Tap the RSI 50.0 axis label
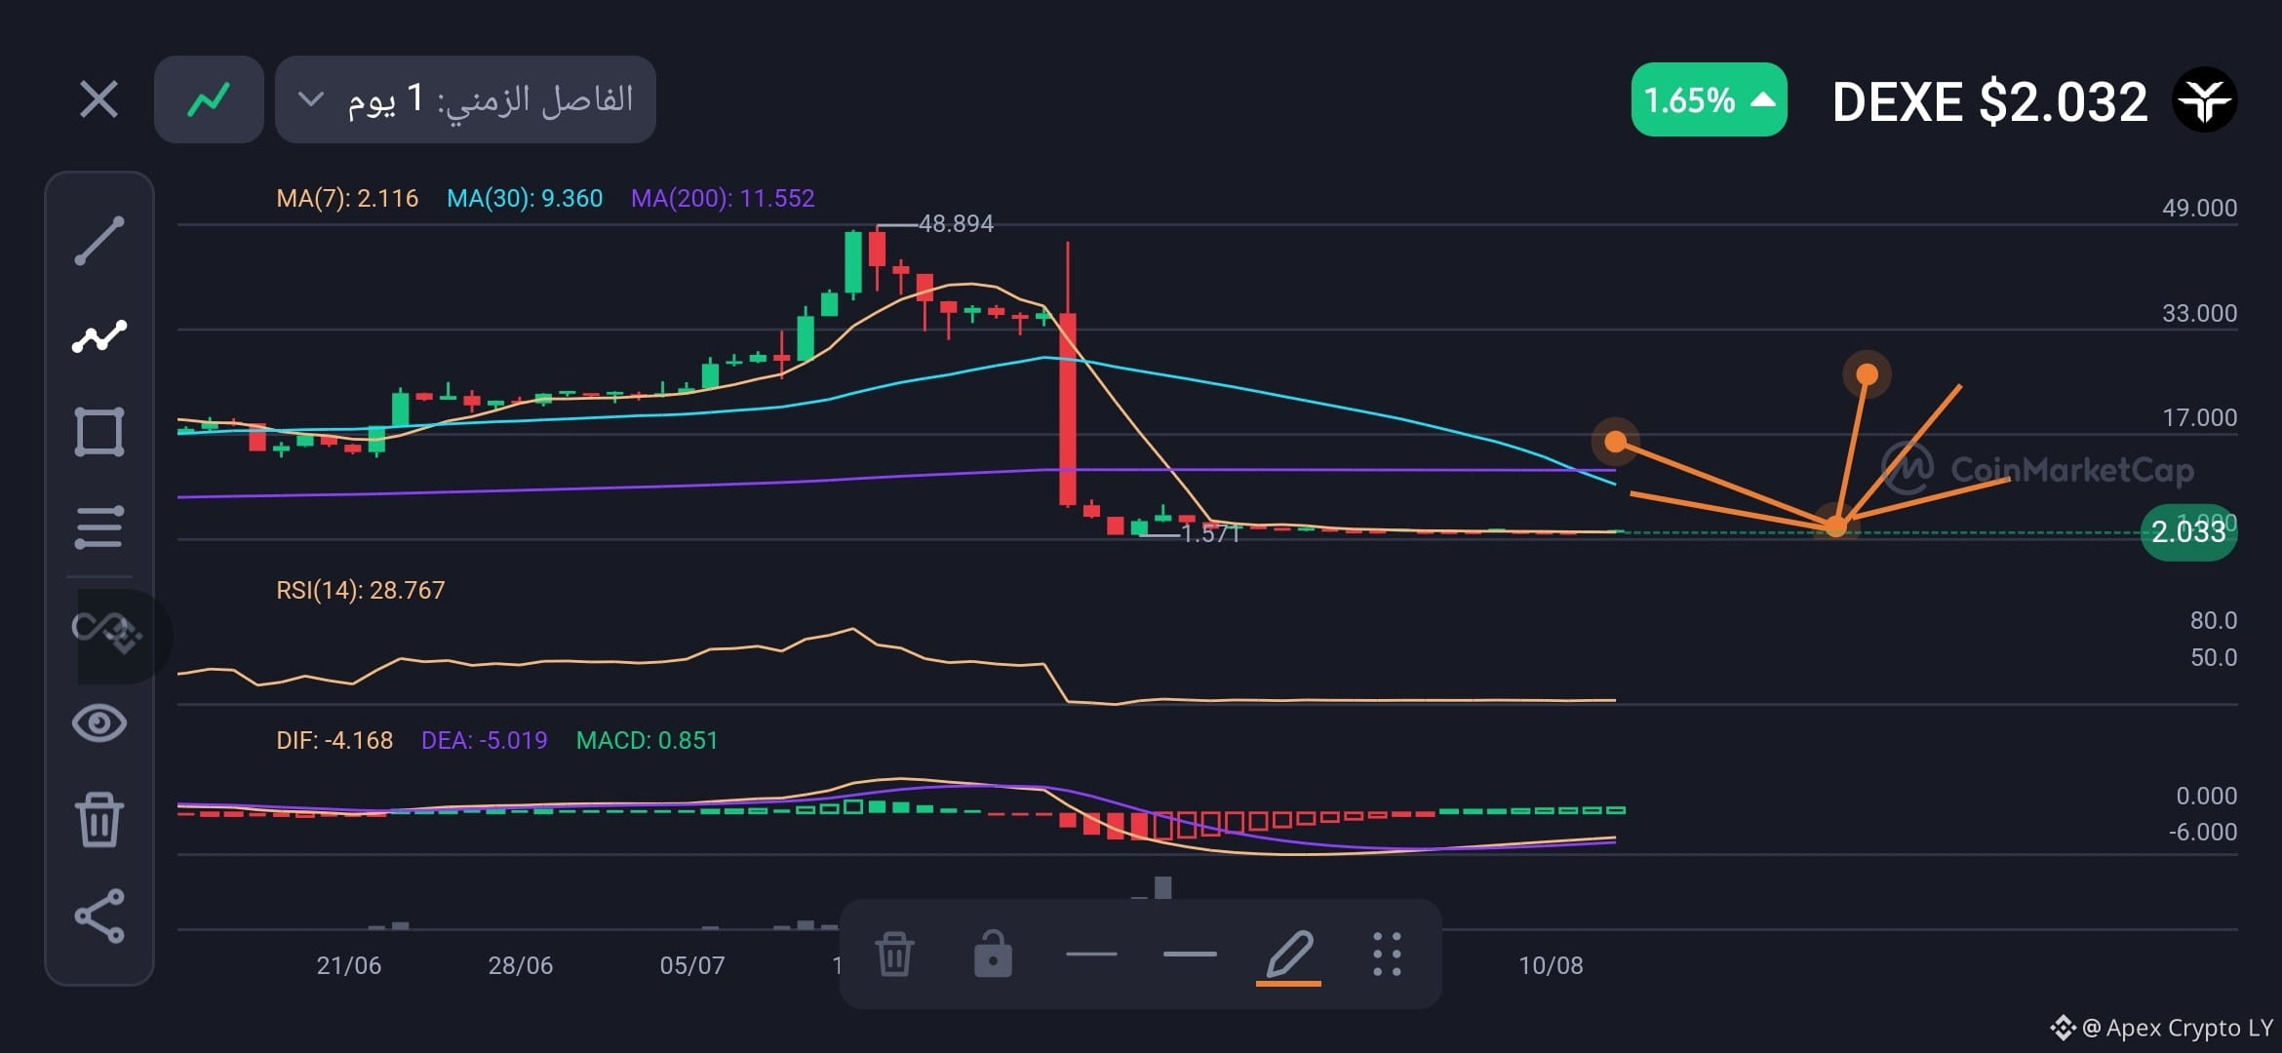The image size is (2282, 1053). point(2213,657)
